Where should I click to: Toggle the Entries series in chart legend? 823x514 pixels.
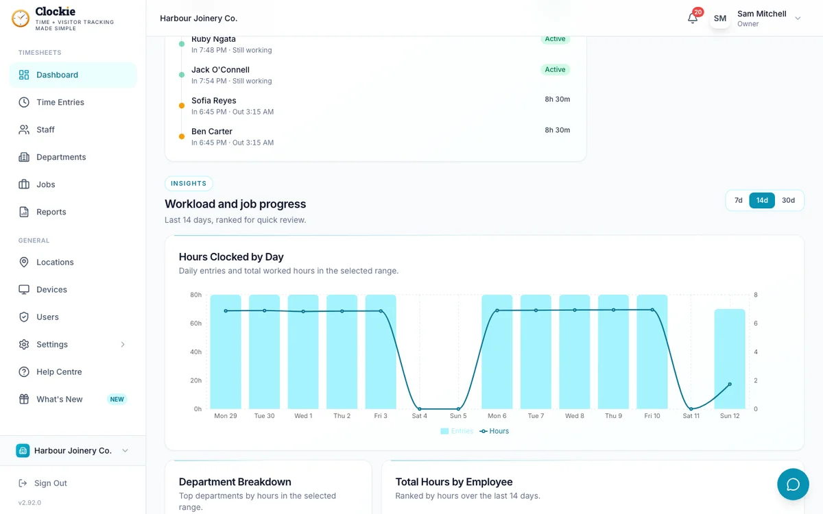457,431
